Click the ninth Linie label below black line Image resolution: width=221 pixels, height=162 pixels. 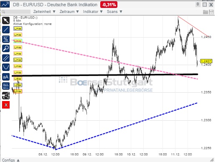18,79
